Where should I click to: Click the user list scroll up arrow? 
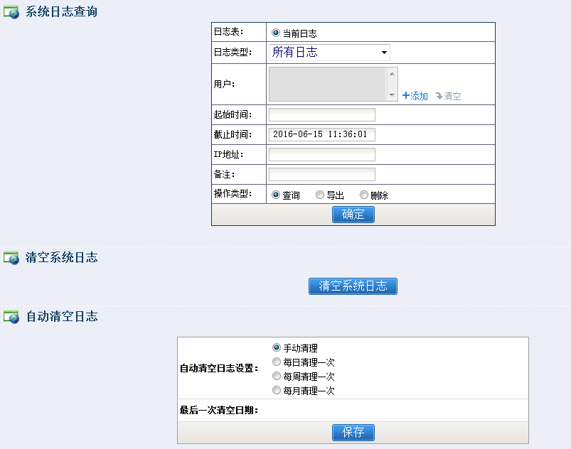(392, 74)
